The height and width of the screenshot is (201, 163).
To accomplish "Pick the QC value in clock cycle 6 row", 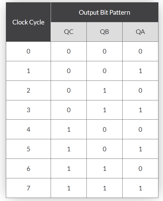I will pyautogui.click(x=69, y=169).
